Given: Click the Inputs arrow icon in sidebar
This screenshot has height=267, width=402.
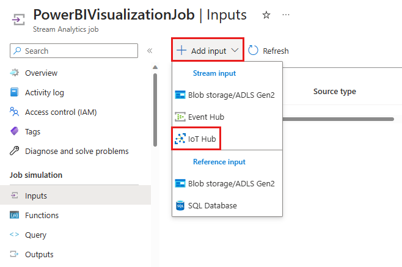Looking at the screenshot, I should click(x=15, y=196).
